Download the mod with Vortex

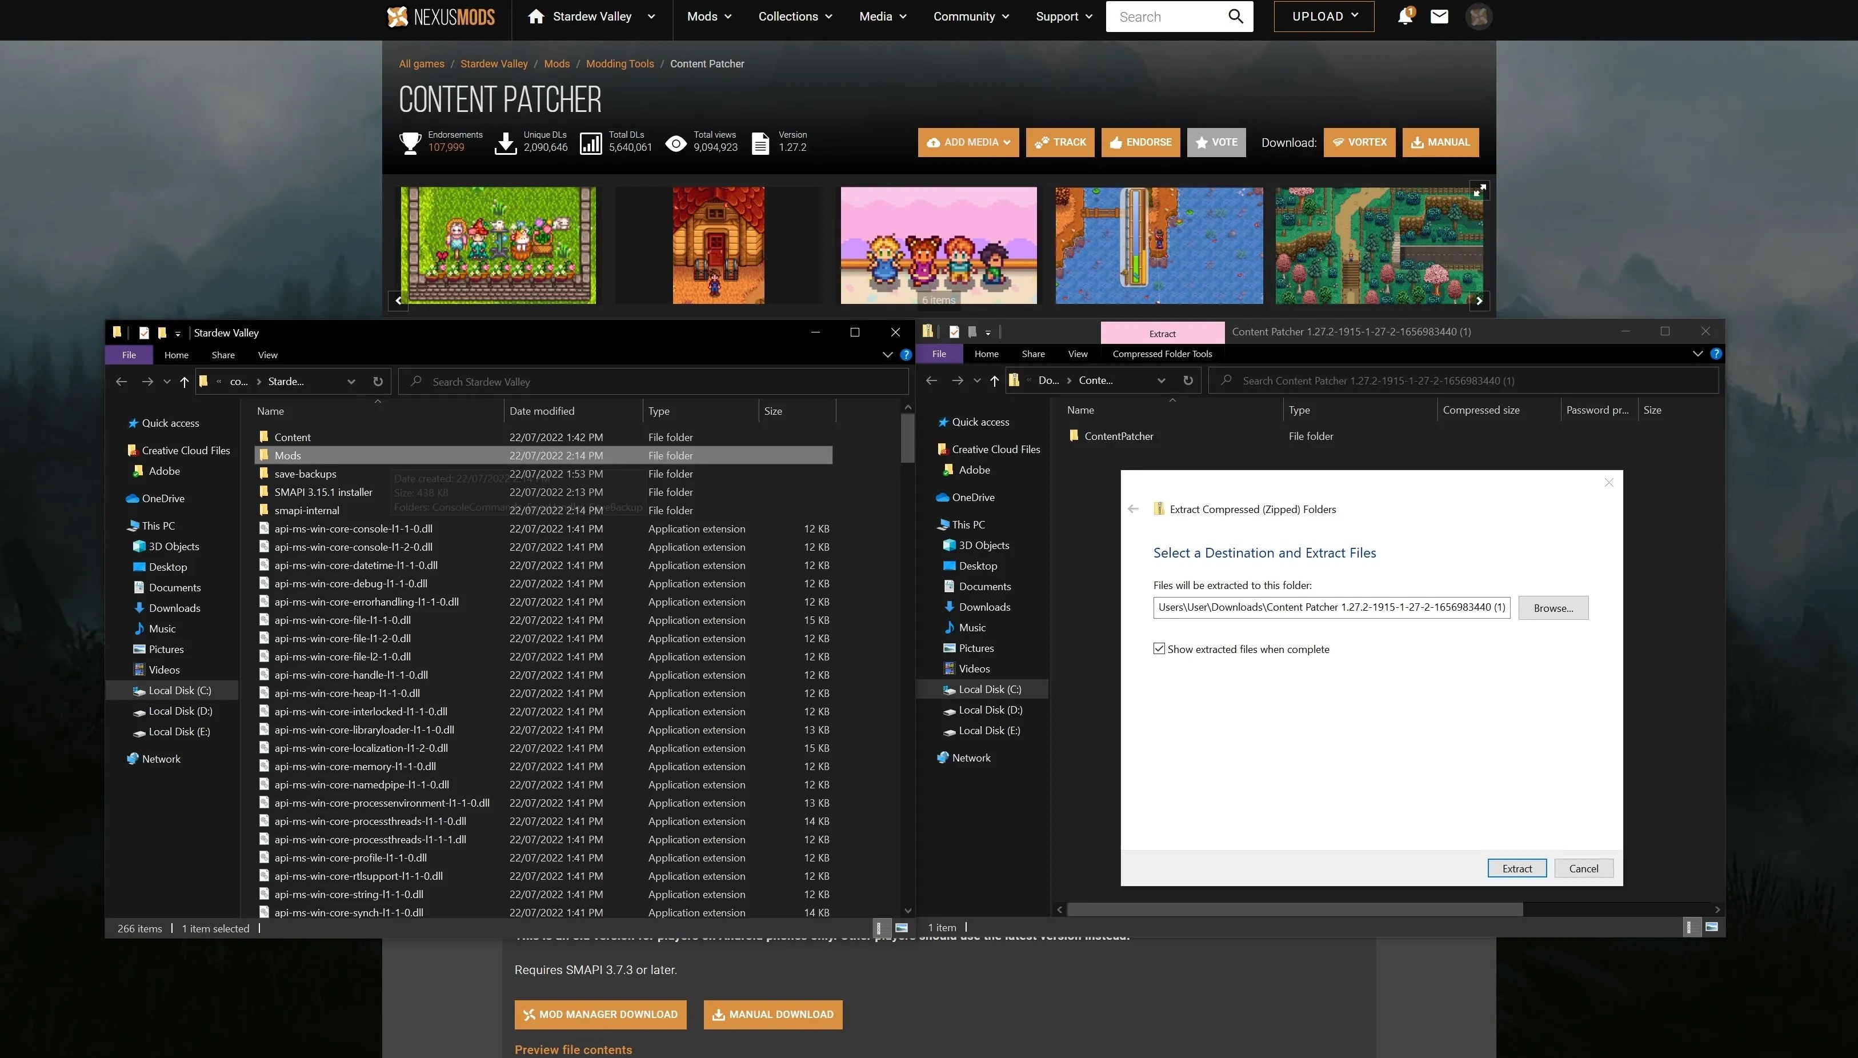(x=1359, y=142)
